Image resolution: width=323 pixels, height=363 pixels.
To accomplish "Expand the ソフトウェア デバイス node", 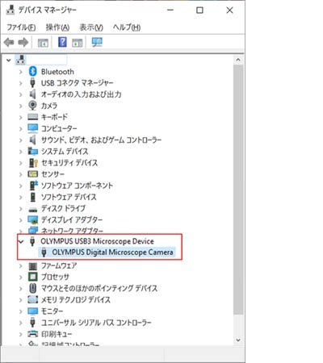I will pyautogui.click(x=21, y=197).
